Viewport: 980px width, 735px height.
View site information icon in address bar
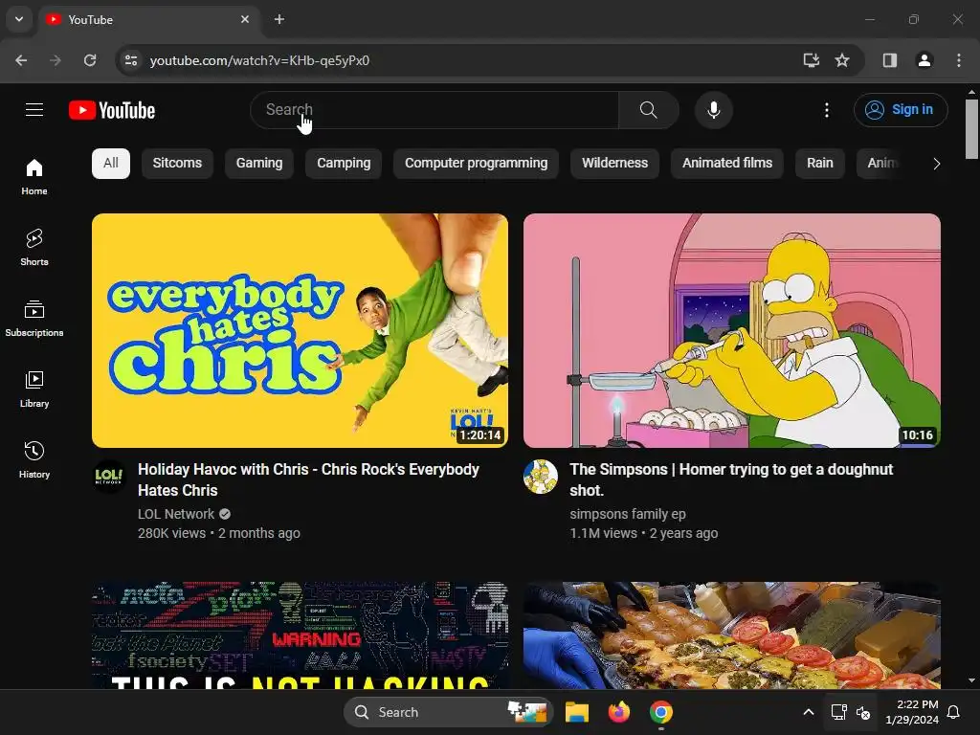pyautogui.click(x=131, y=60)
